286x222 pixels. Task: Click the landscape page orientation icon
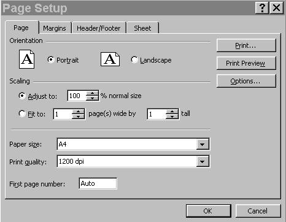pos(110,59)
